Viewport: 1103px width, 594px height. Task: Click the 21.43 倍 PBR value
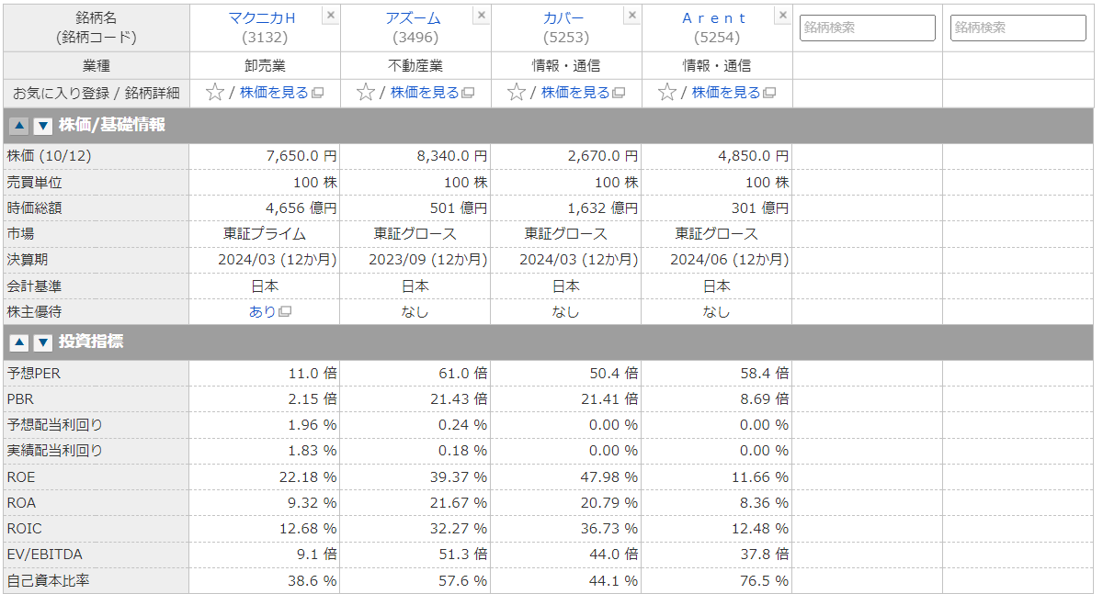[457, 399]
